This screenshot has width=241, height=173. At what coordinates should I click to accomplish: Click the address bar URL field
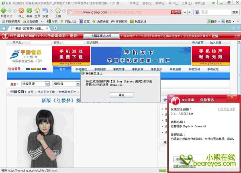(120, 12)
